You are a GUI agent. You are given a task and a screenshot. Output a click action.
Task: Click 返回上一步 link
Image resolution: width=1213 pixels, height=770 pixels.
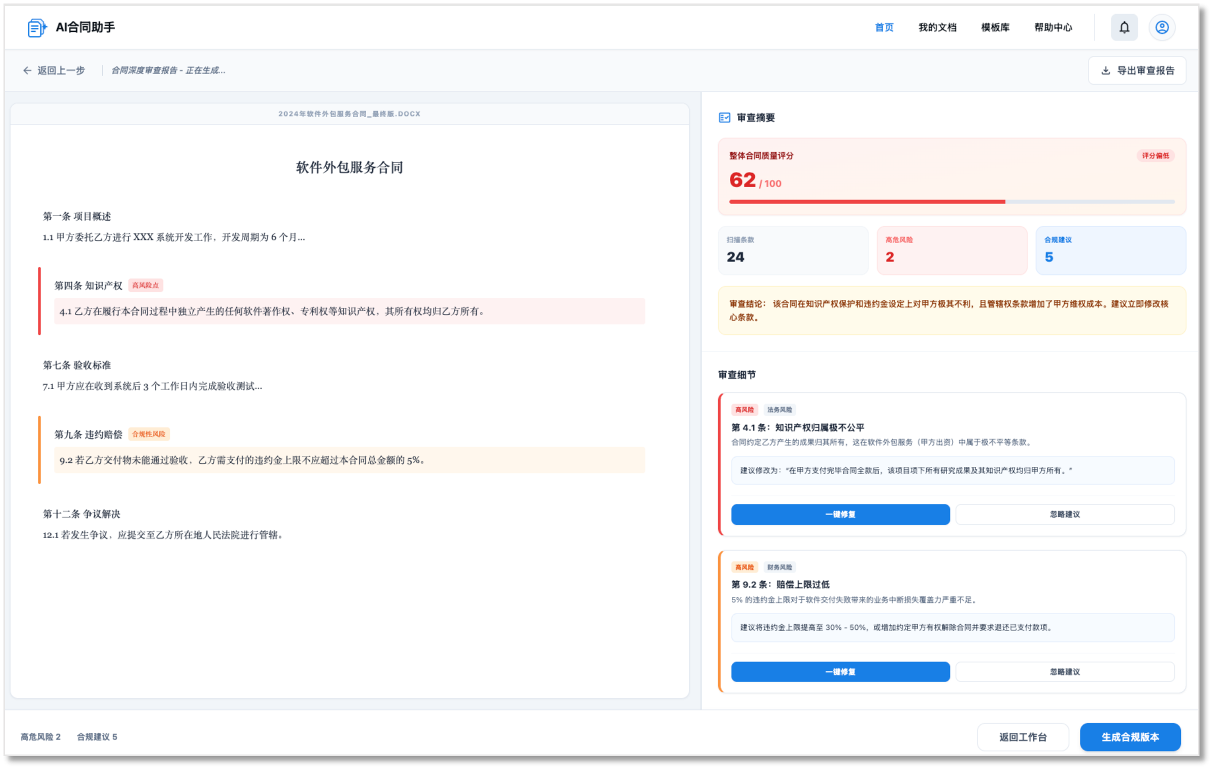click(x=54, y=70)
